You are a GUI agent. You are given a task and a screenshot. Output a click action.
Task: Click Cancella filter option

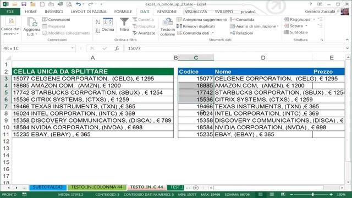(x=143, y=20)
